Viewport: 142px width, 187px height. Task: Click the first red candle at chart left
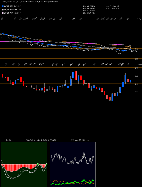[x=3, y=76]
